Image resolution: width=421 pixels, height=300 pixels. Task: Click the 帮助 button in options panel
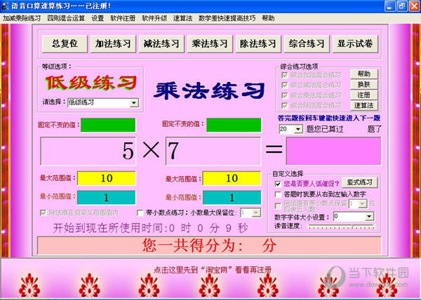pyautogui.click(x=363, y=74)
